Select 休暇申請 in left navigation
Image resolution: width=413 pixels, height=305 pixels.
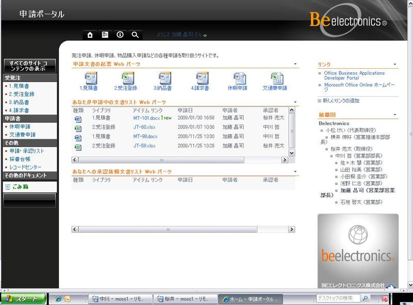[20, 126]
